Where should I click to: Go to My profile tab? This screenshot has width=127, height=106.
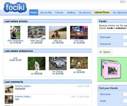pyautogui.click(x=46, y=13)
